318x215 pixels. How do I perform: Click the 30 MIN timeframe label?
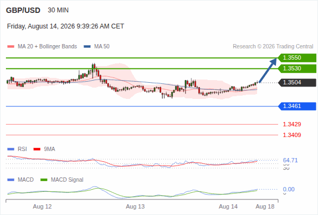[x=58, y=10]
